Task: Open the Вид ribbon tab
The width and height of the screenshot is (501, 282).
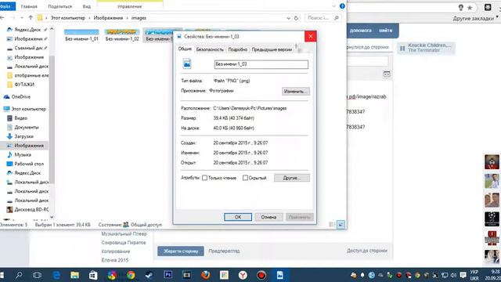Action: (x=86, y=6)
